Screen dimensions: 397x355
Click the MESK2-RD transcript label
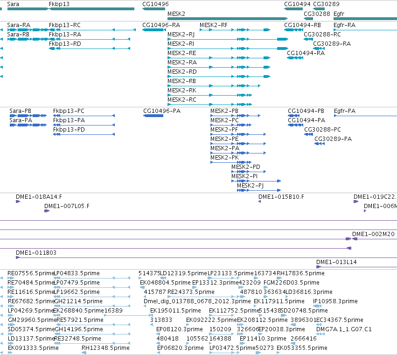point(182,72)
